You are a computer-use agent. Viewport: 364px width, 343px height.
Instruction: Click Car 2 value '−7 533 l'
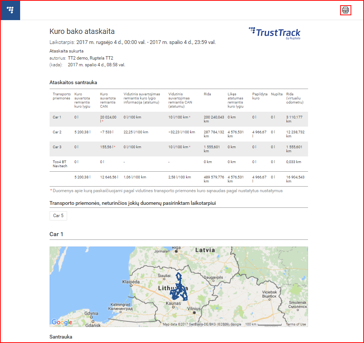(x=107, y=132)
